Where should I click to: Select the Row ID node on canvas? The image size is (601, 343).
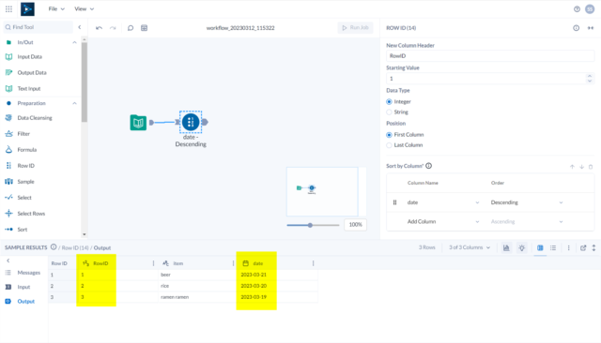[x=191, y=123]
